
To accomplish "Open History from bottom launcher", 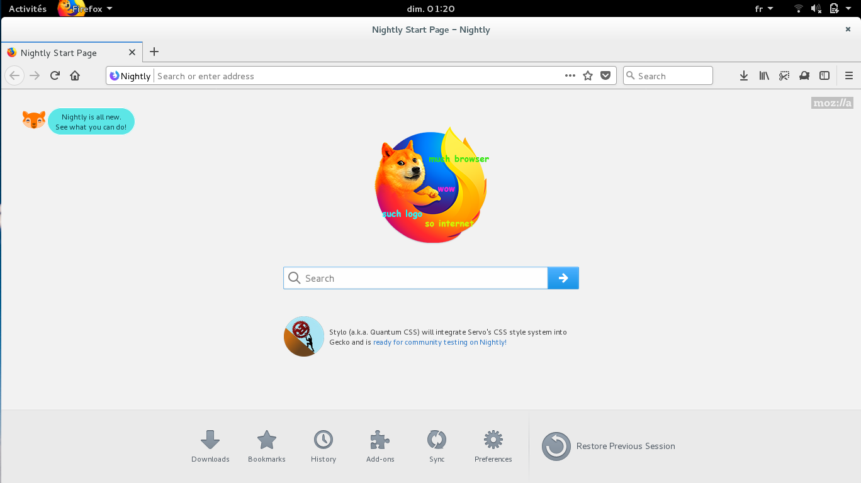I will [324, 447].
